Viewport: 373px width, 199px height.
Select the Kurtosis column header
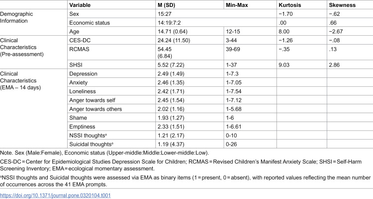coord(290,5)
